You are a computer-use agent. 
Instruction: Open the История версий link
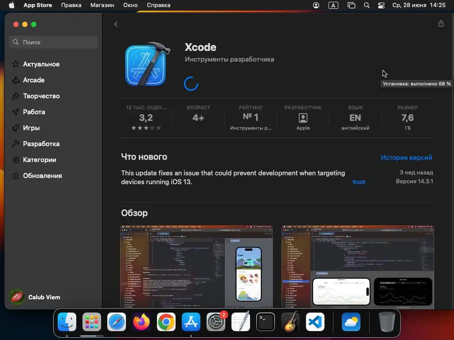406,158
